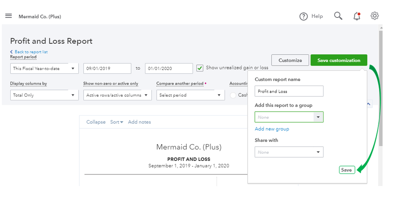Open notifications bell icon

(356, 16)
